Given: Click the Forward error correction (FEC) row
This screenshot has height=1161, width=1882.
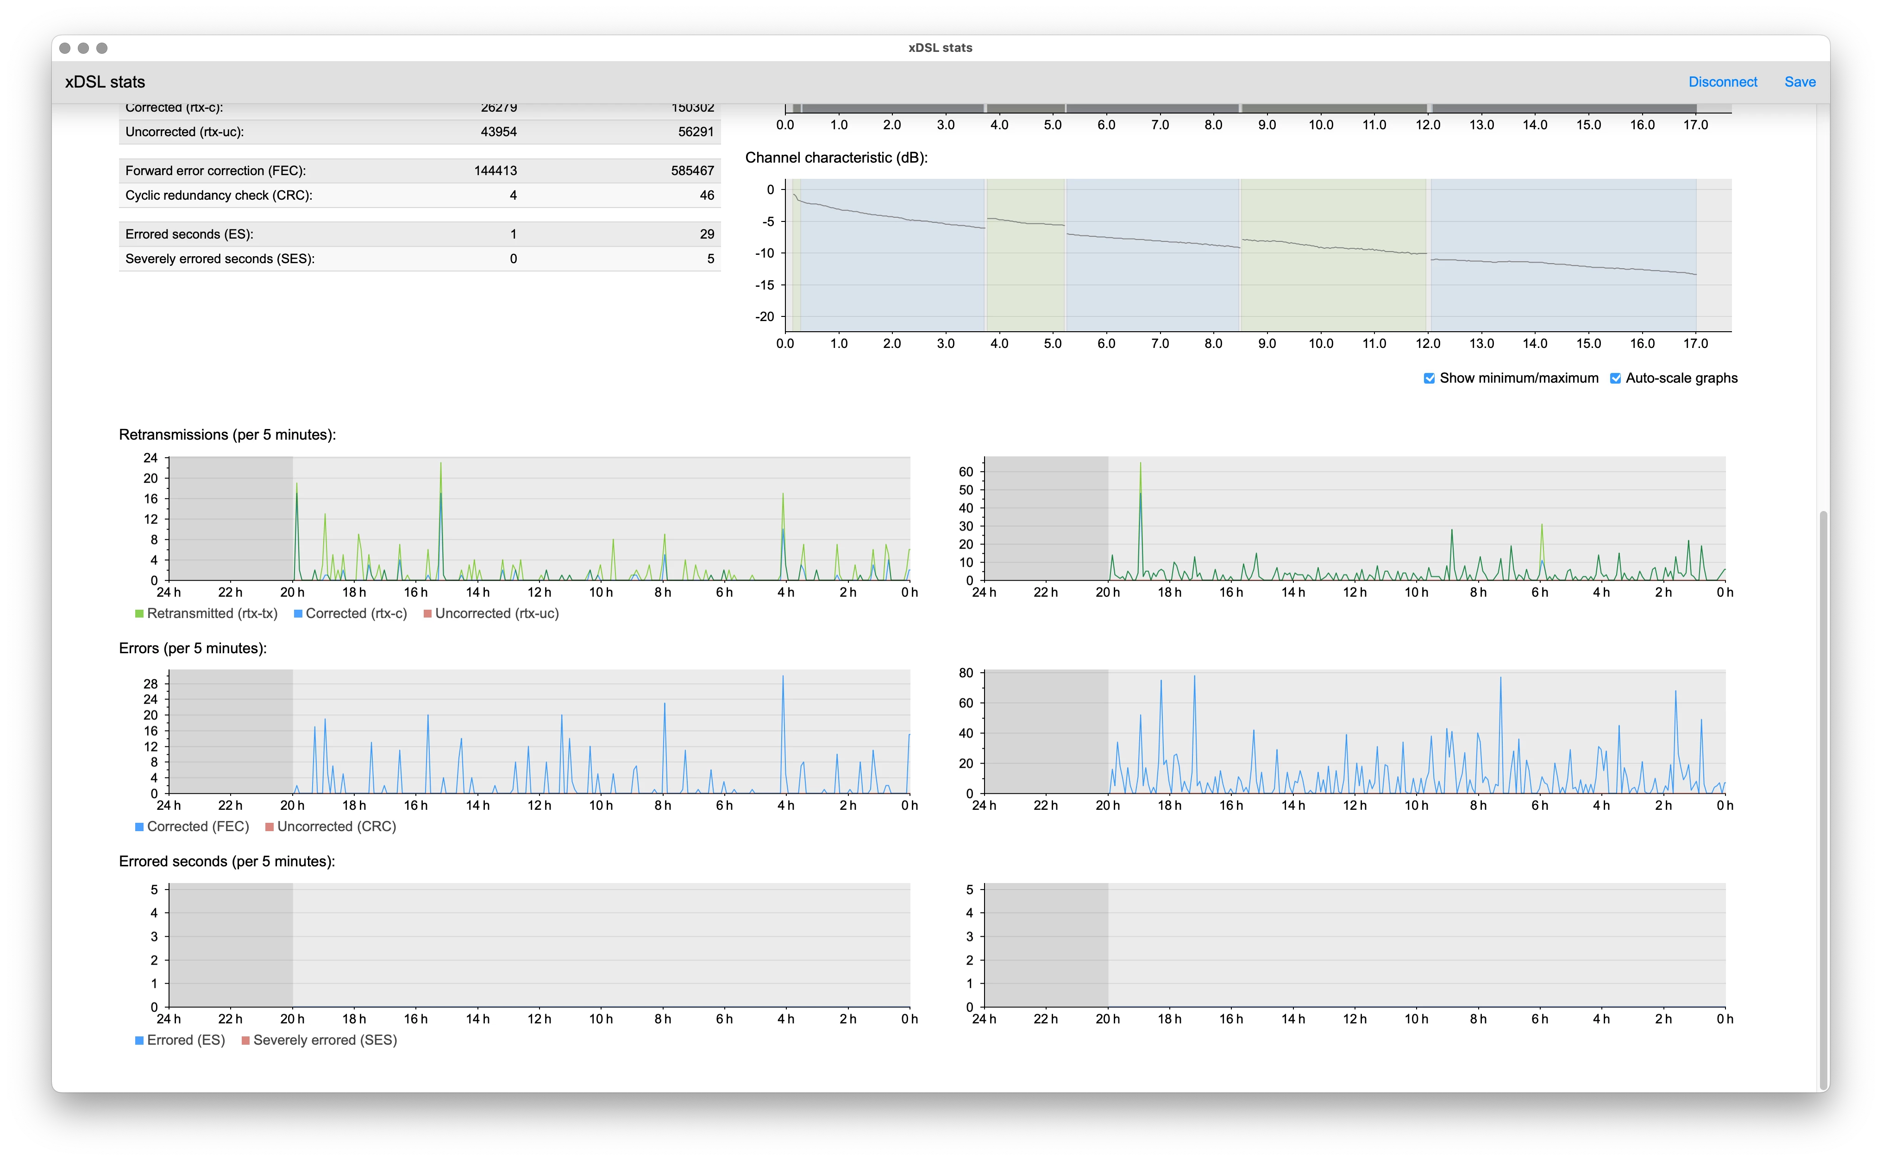Looking at the screenshot, I should coord(419,170).
